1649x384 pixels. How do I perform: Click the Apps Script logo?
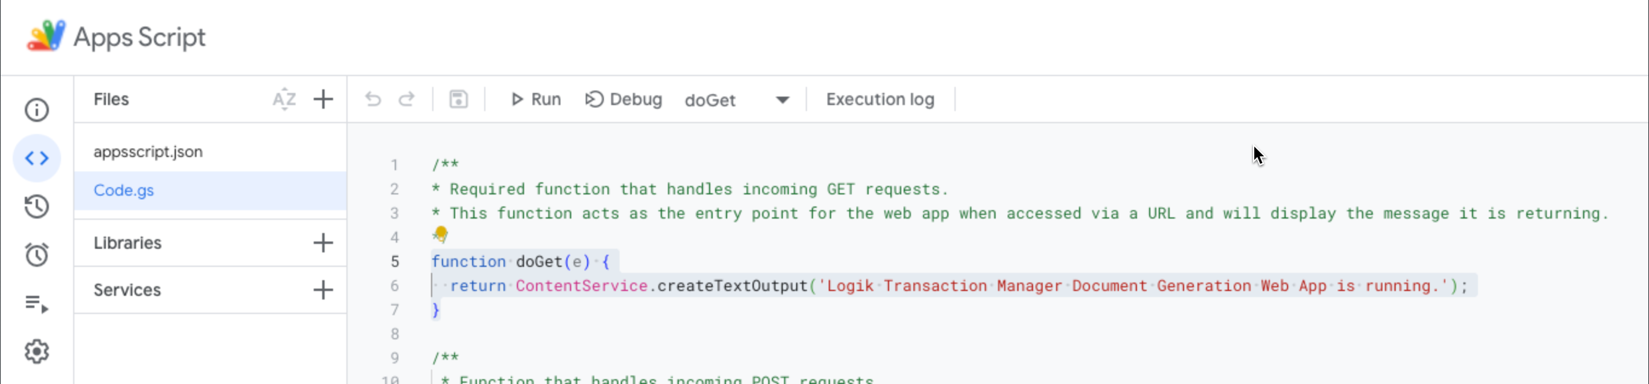(x=46, y=36)
